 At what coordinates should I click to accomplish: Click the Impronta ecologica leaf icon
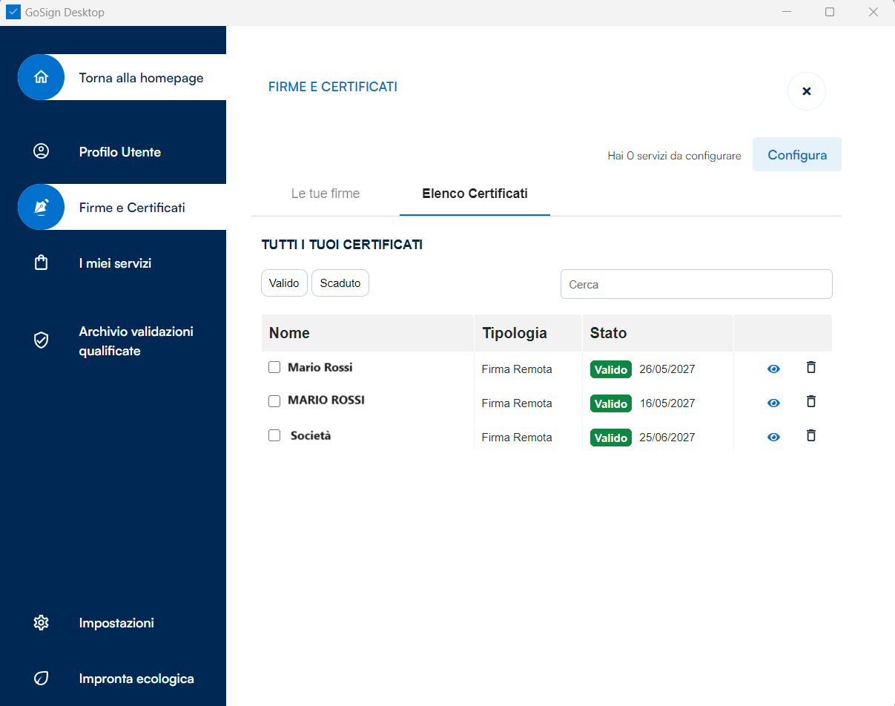pyautogui.click(x=42, y=679)
